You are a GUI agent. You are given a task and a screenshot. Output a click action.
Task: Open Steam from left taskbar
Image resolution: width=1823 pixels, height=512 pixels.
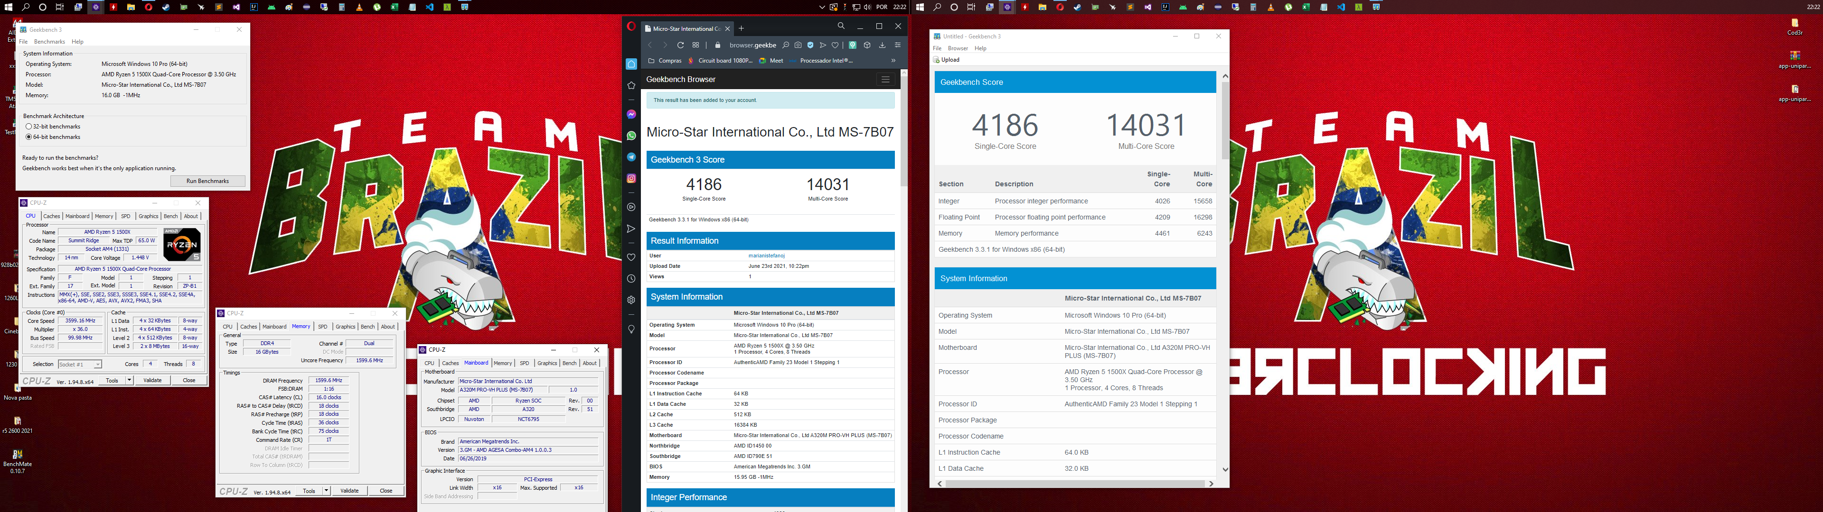166,7
